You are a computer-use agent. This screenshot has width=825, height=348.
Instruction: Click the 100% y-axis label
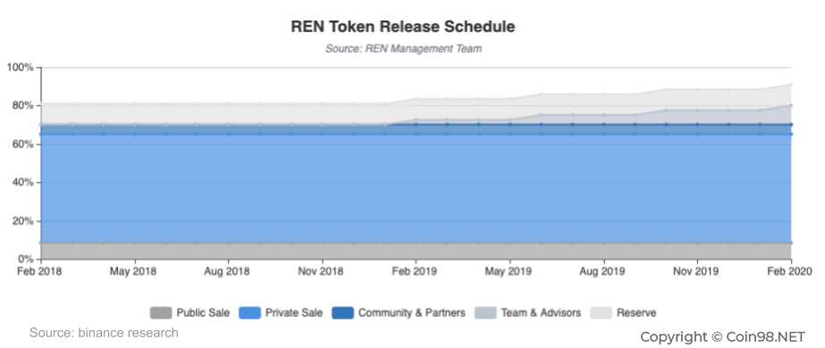pyautogui.click(x=20, y=68)
